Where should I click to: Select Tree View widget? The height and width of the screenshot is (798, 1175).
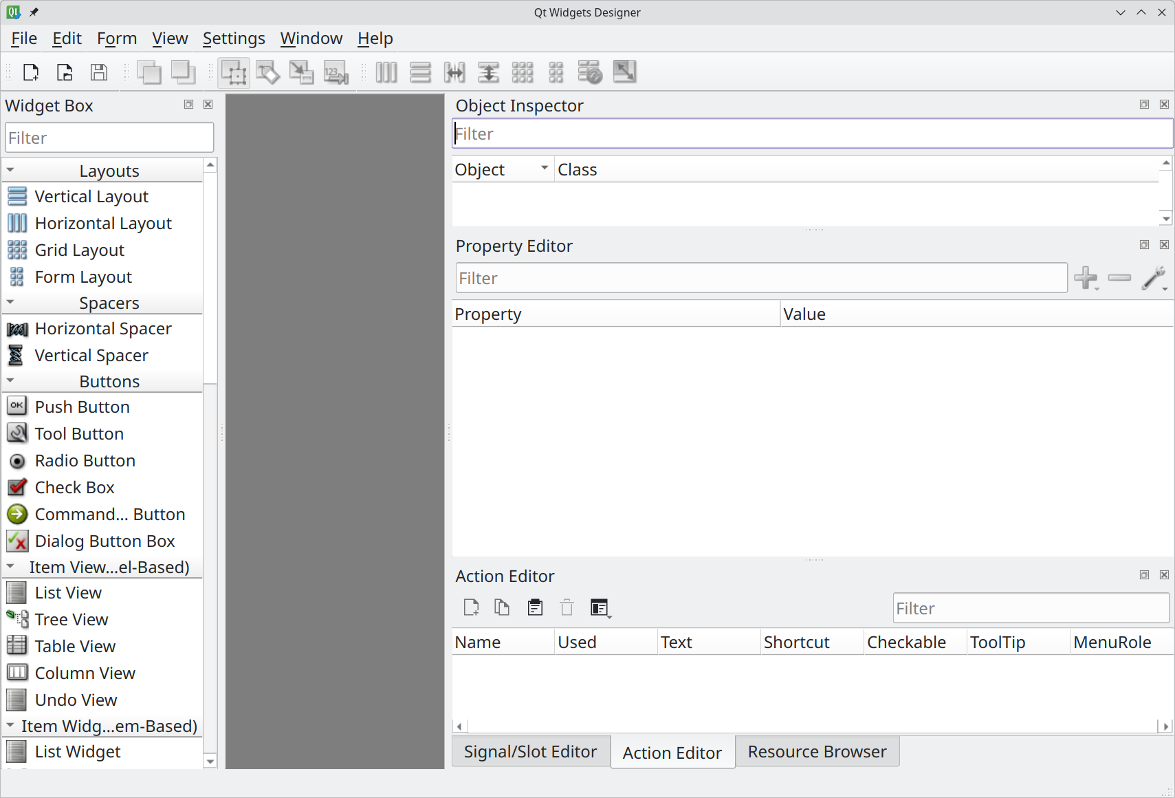coord(102,620)
